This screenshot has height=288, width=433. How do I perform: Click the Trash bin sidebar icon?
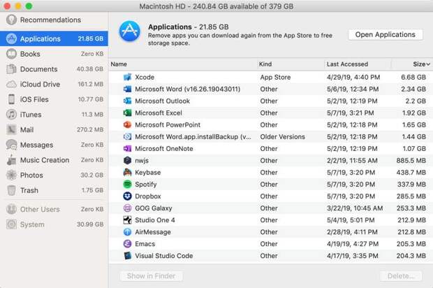coord(11,190)
